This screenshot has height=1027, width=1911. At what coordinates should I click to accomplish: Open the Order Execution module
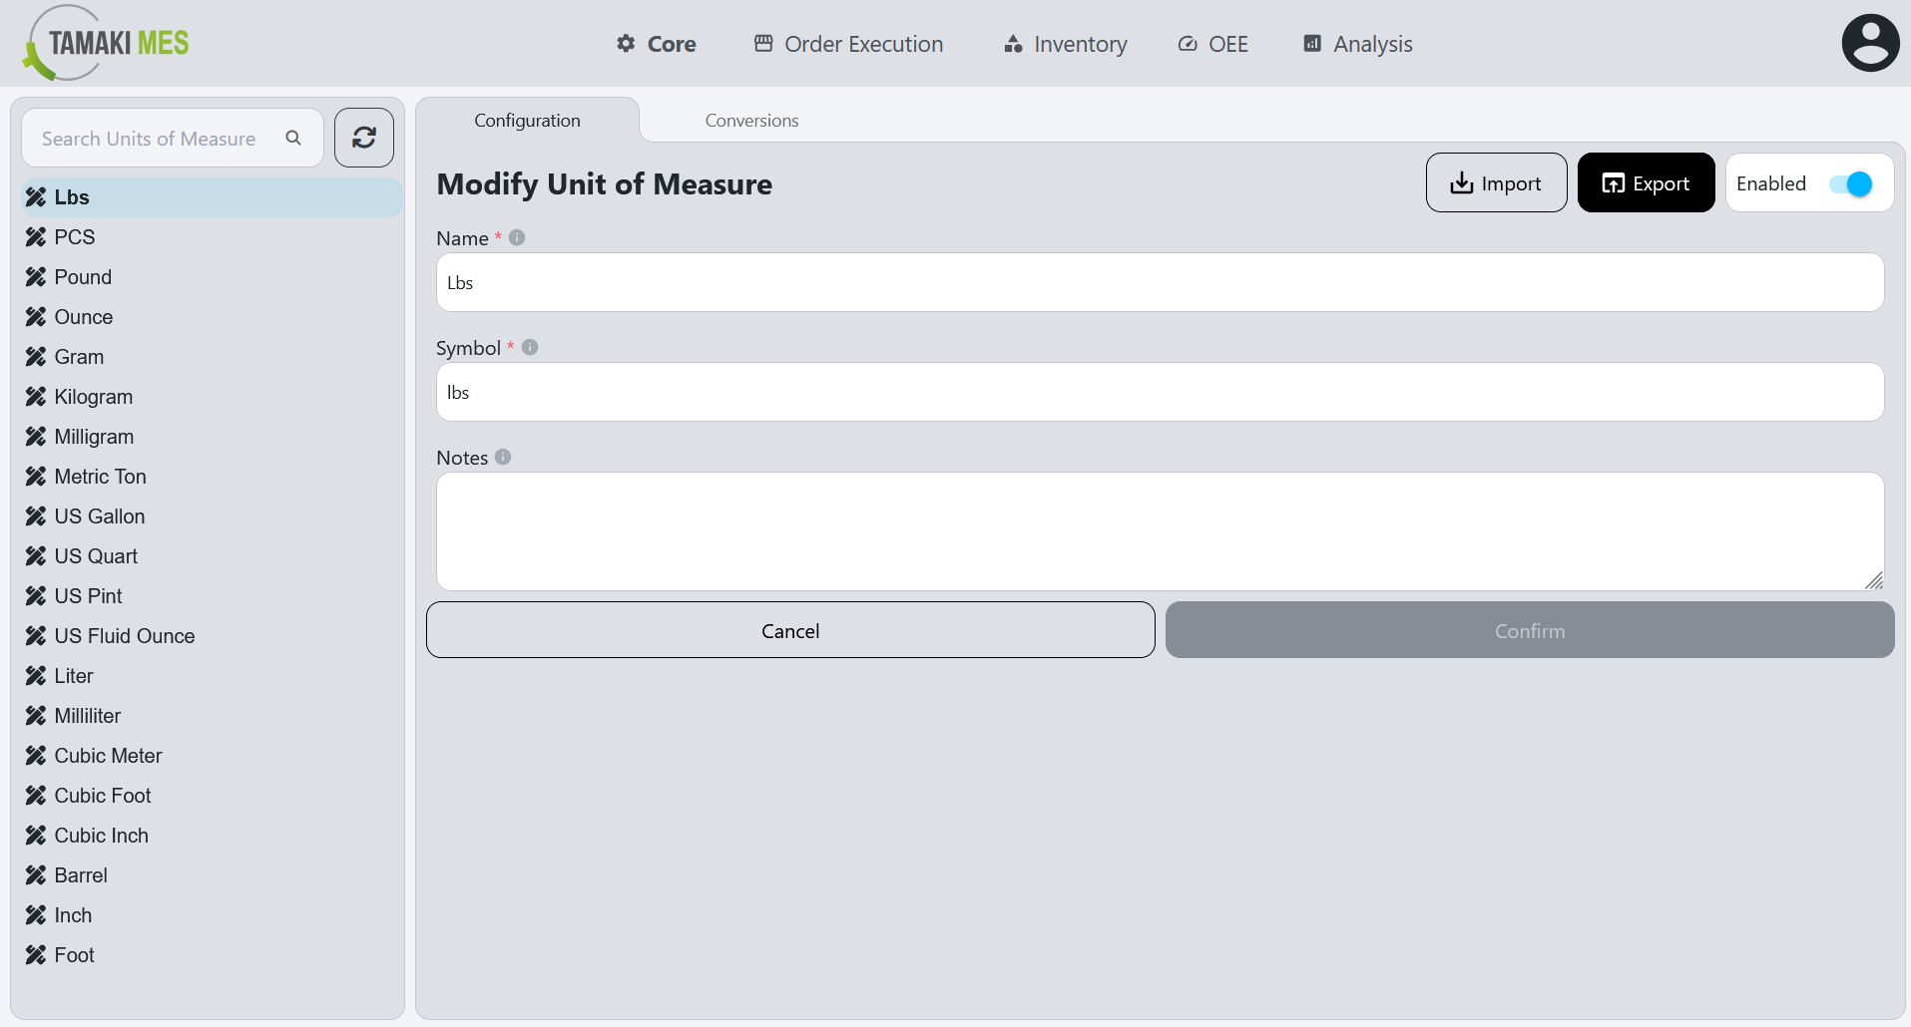[x=847, y=44]
